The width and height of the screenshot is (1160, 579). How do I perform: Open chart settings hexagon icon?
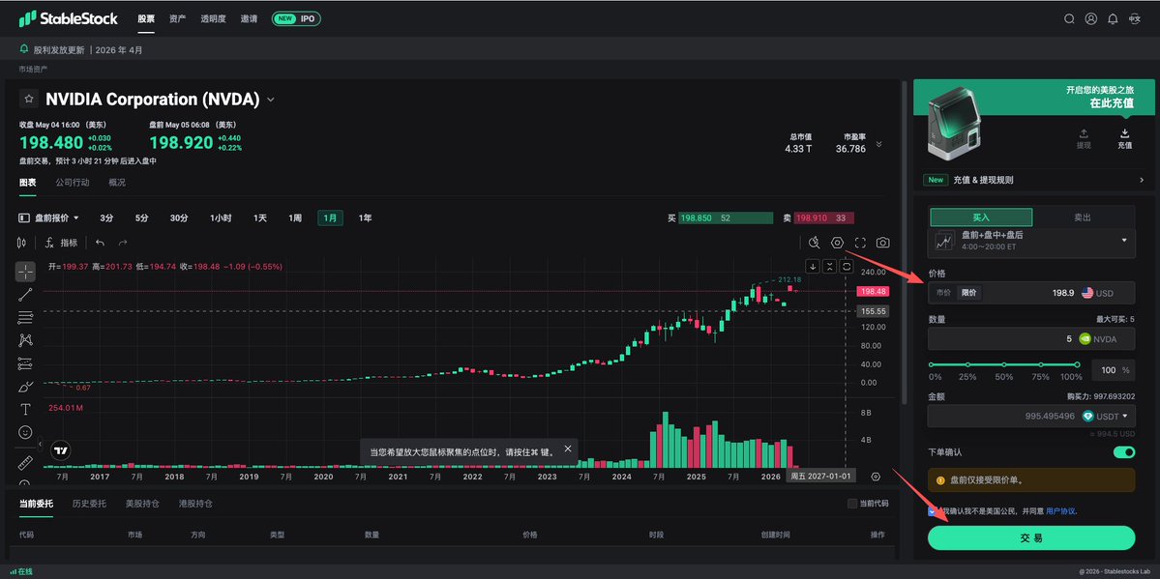coord(838,243)
